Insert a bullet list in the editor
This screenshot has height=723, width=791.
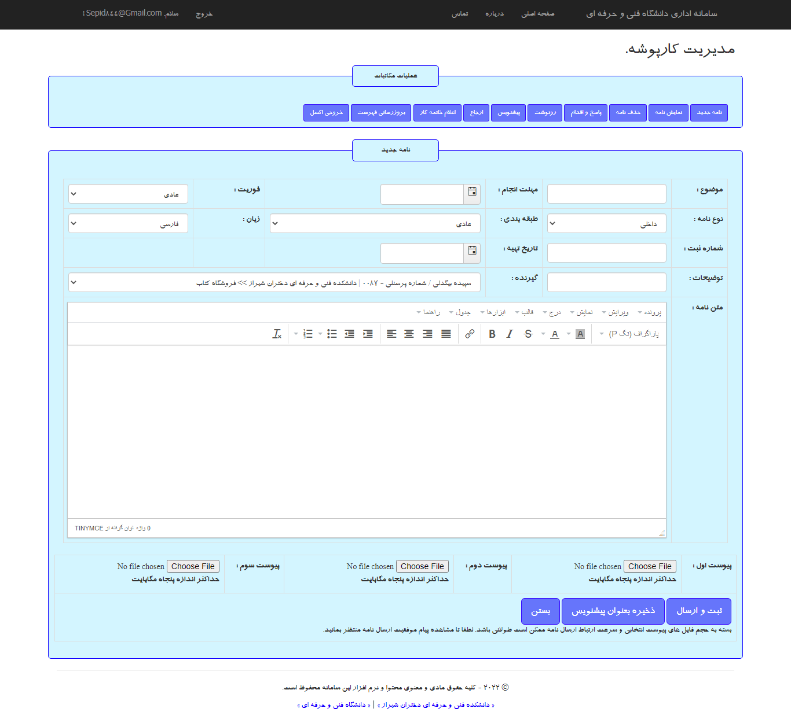[x=332, y=334]
